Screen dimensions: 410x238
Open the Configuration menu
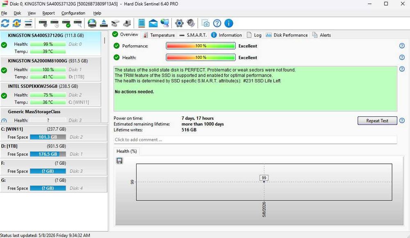pos(73,13)
